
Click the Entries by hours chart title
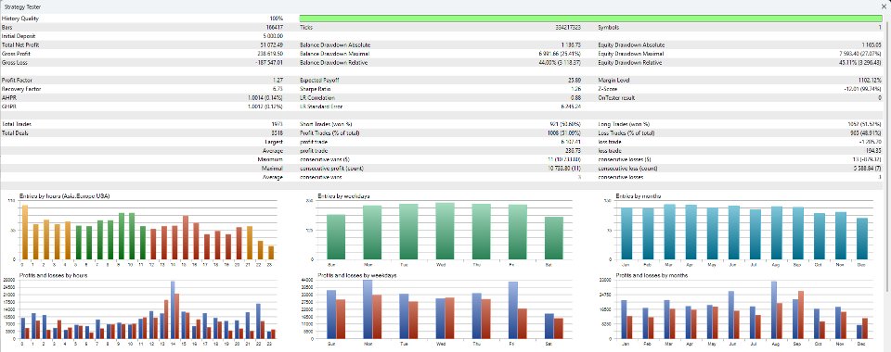pos(65,196)
